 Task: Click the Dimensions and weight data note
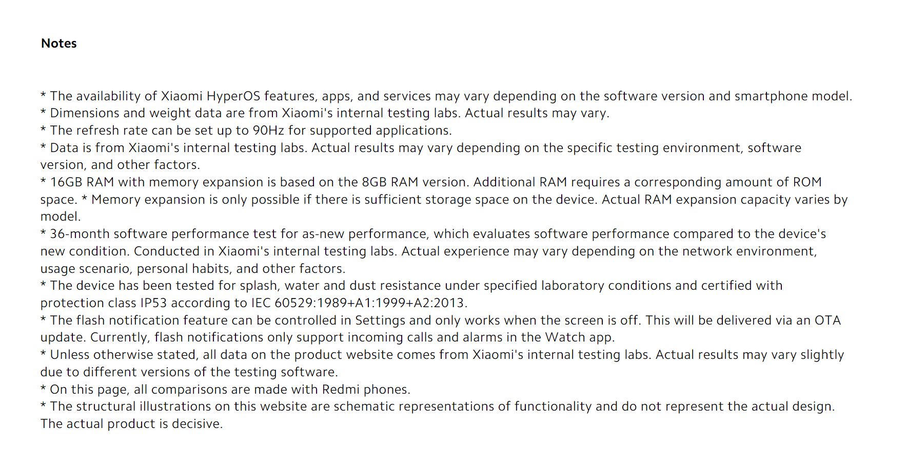[x=325, y=113]
